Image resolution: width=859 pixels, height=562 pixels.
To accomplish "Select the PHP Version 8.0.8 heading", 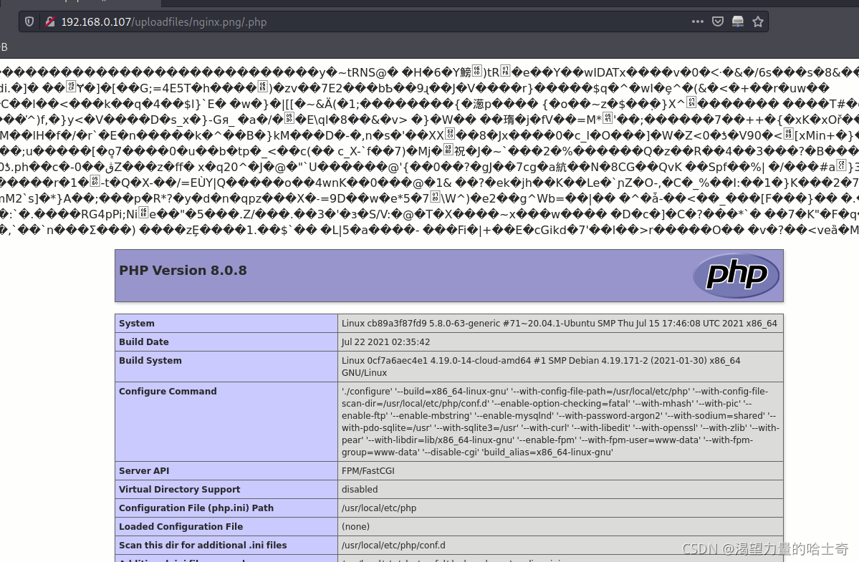I will point(183,271).
